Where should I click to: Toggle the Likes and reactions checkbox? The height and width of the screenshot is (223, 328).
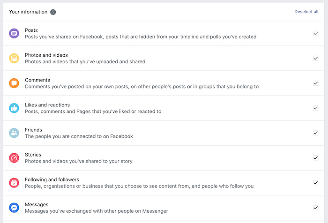(315, 108)
